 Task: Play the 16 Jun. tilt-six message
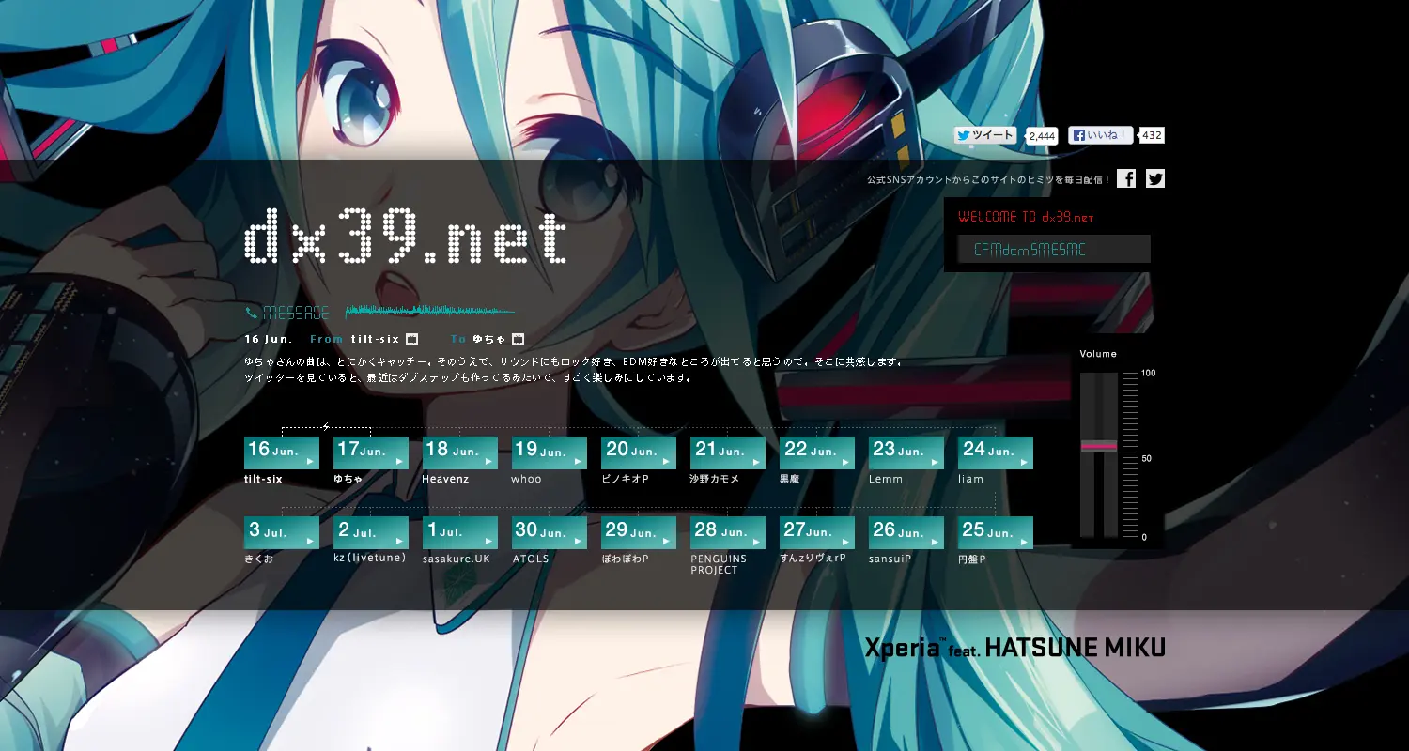282,452
